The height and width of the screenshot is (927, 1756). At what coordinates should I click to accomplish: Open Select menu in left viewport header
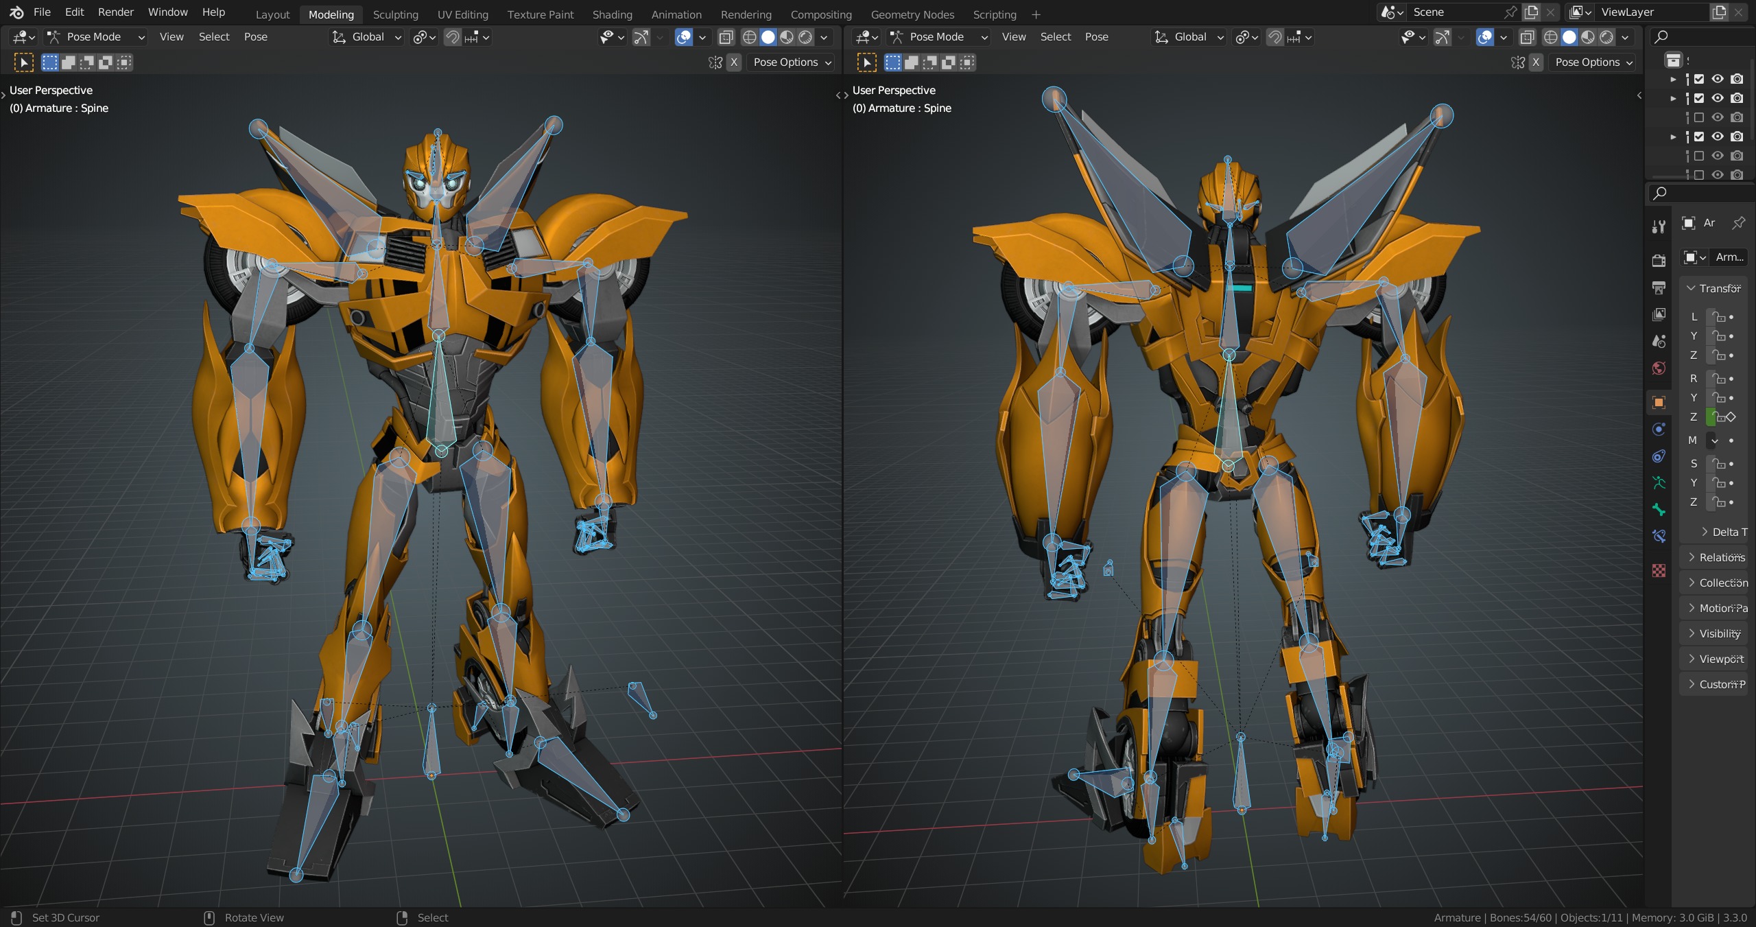213,37
